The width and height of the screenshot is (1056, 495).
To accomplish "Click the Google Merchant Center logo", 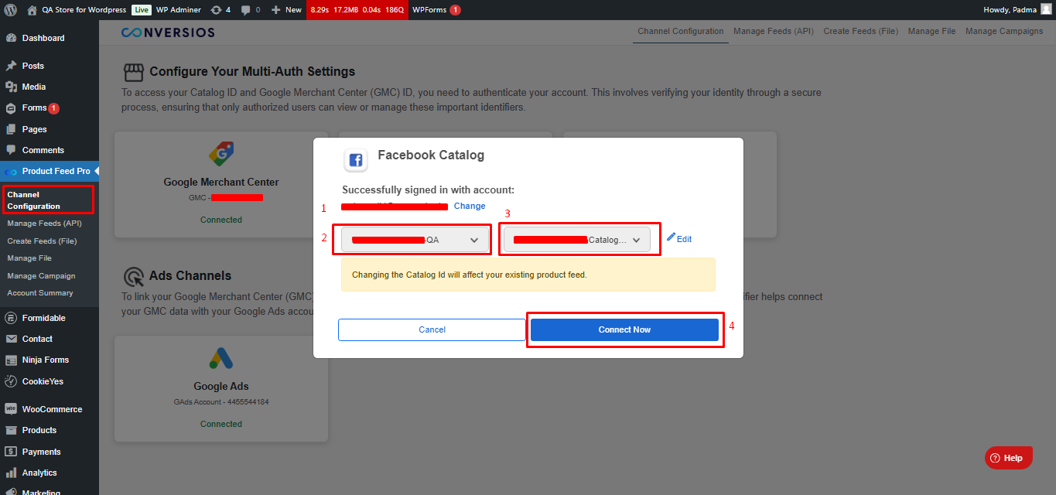I will pos(221,155).
